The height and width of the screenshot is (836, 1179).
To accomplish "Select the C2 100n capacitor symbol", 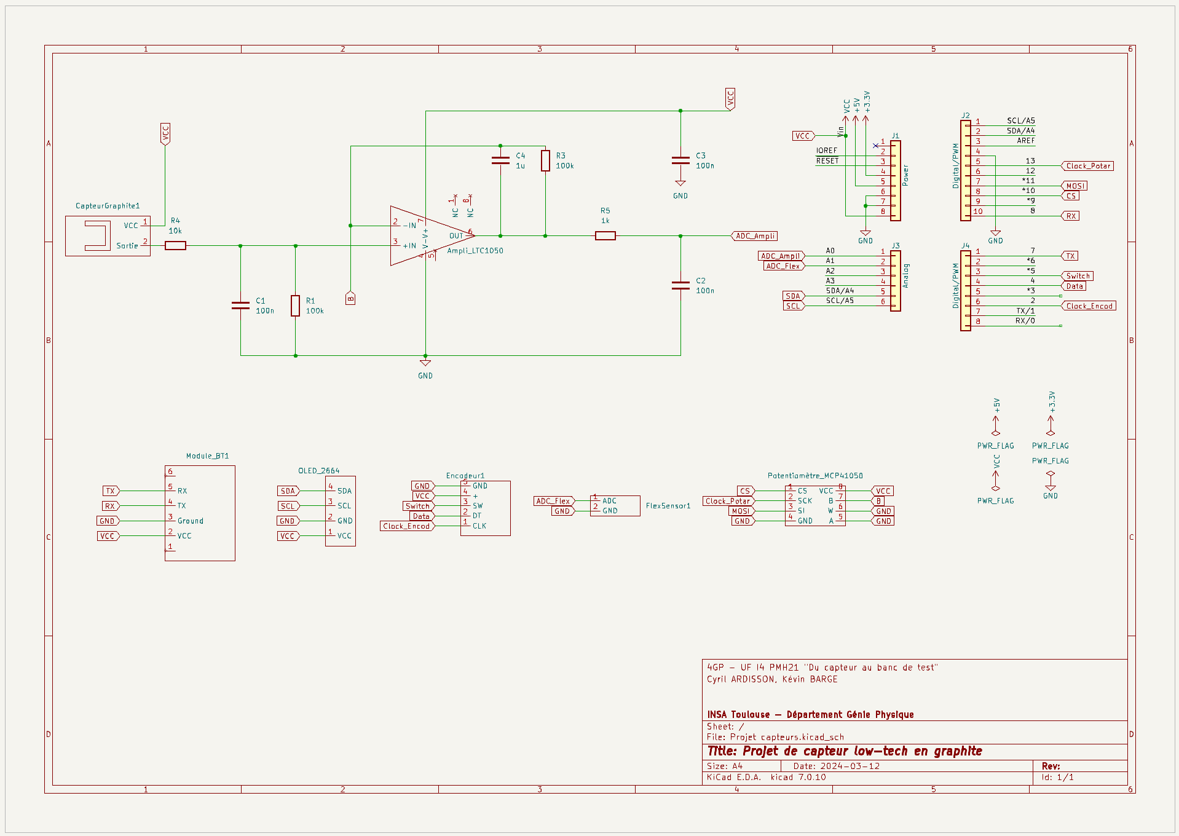I will [680, 285].
